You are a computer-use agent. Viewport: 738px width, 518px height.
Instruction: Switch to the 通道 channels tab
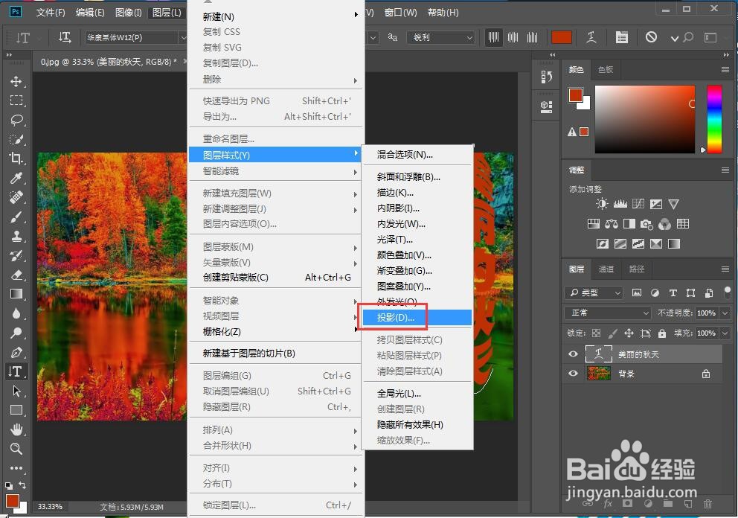tap(606, 269)
